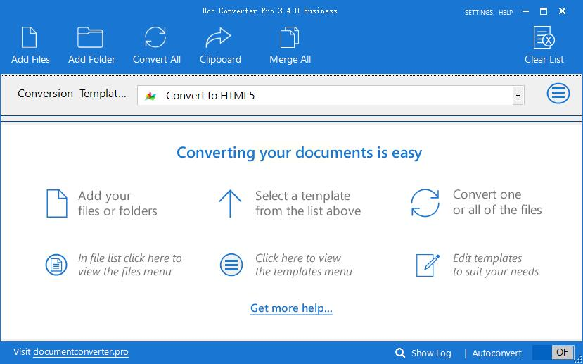Open the SETTINGS menu

pos(478,12)
